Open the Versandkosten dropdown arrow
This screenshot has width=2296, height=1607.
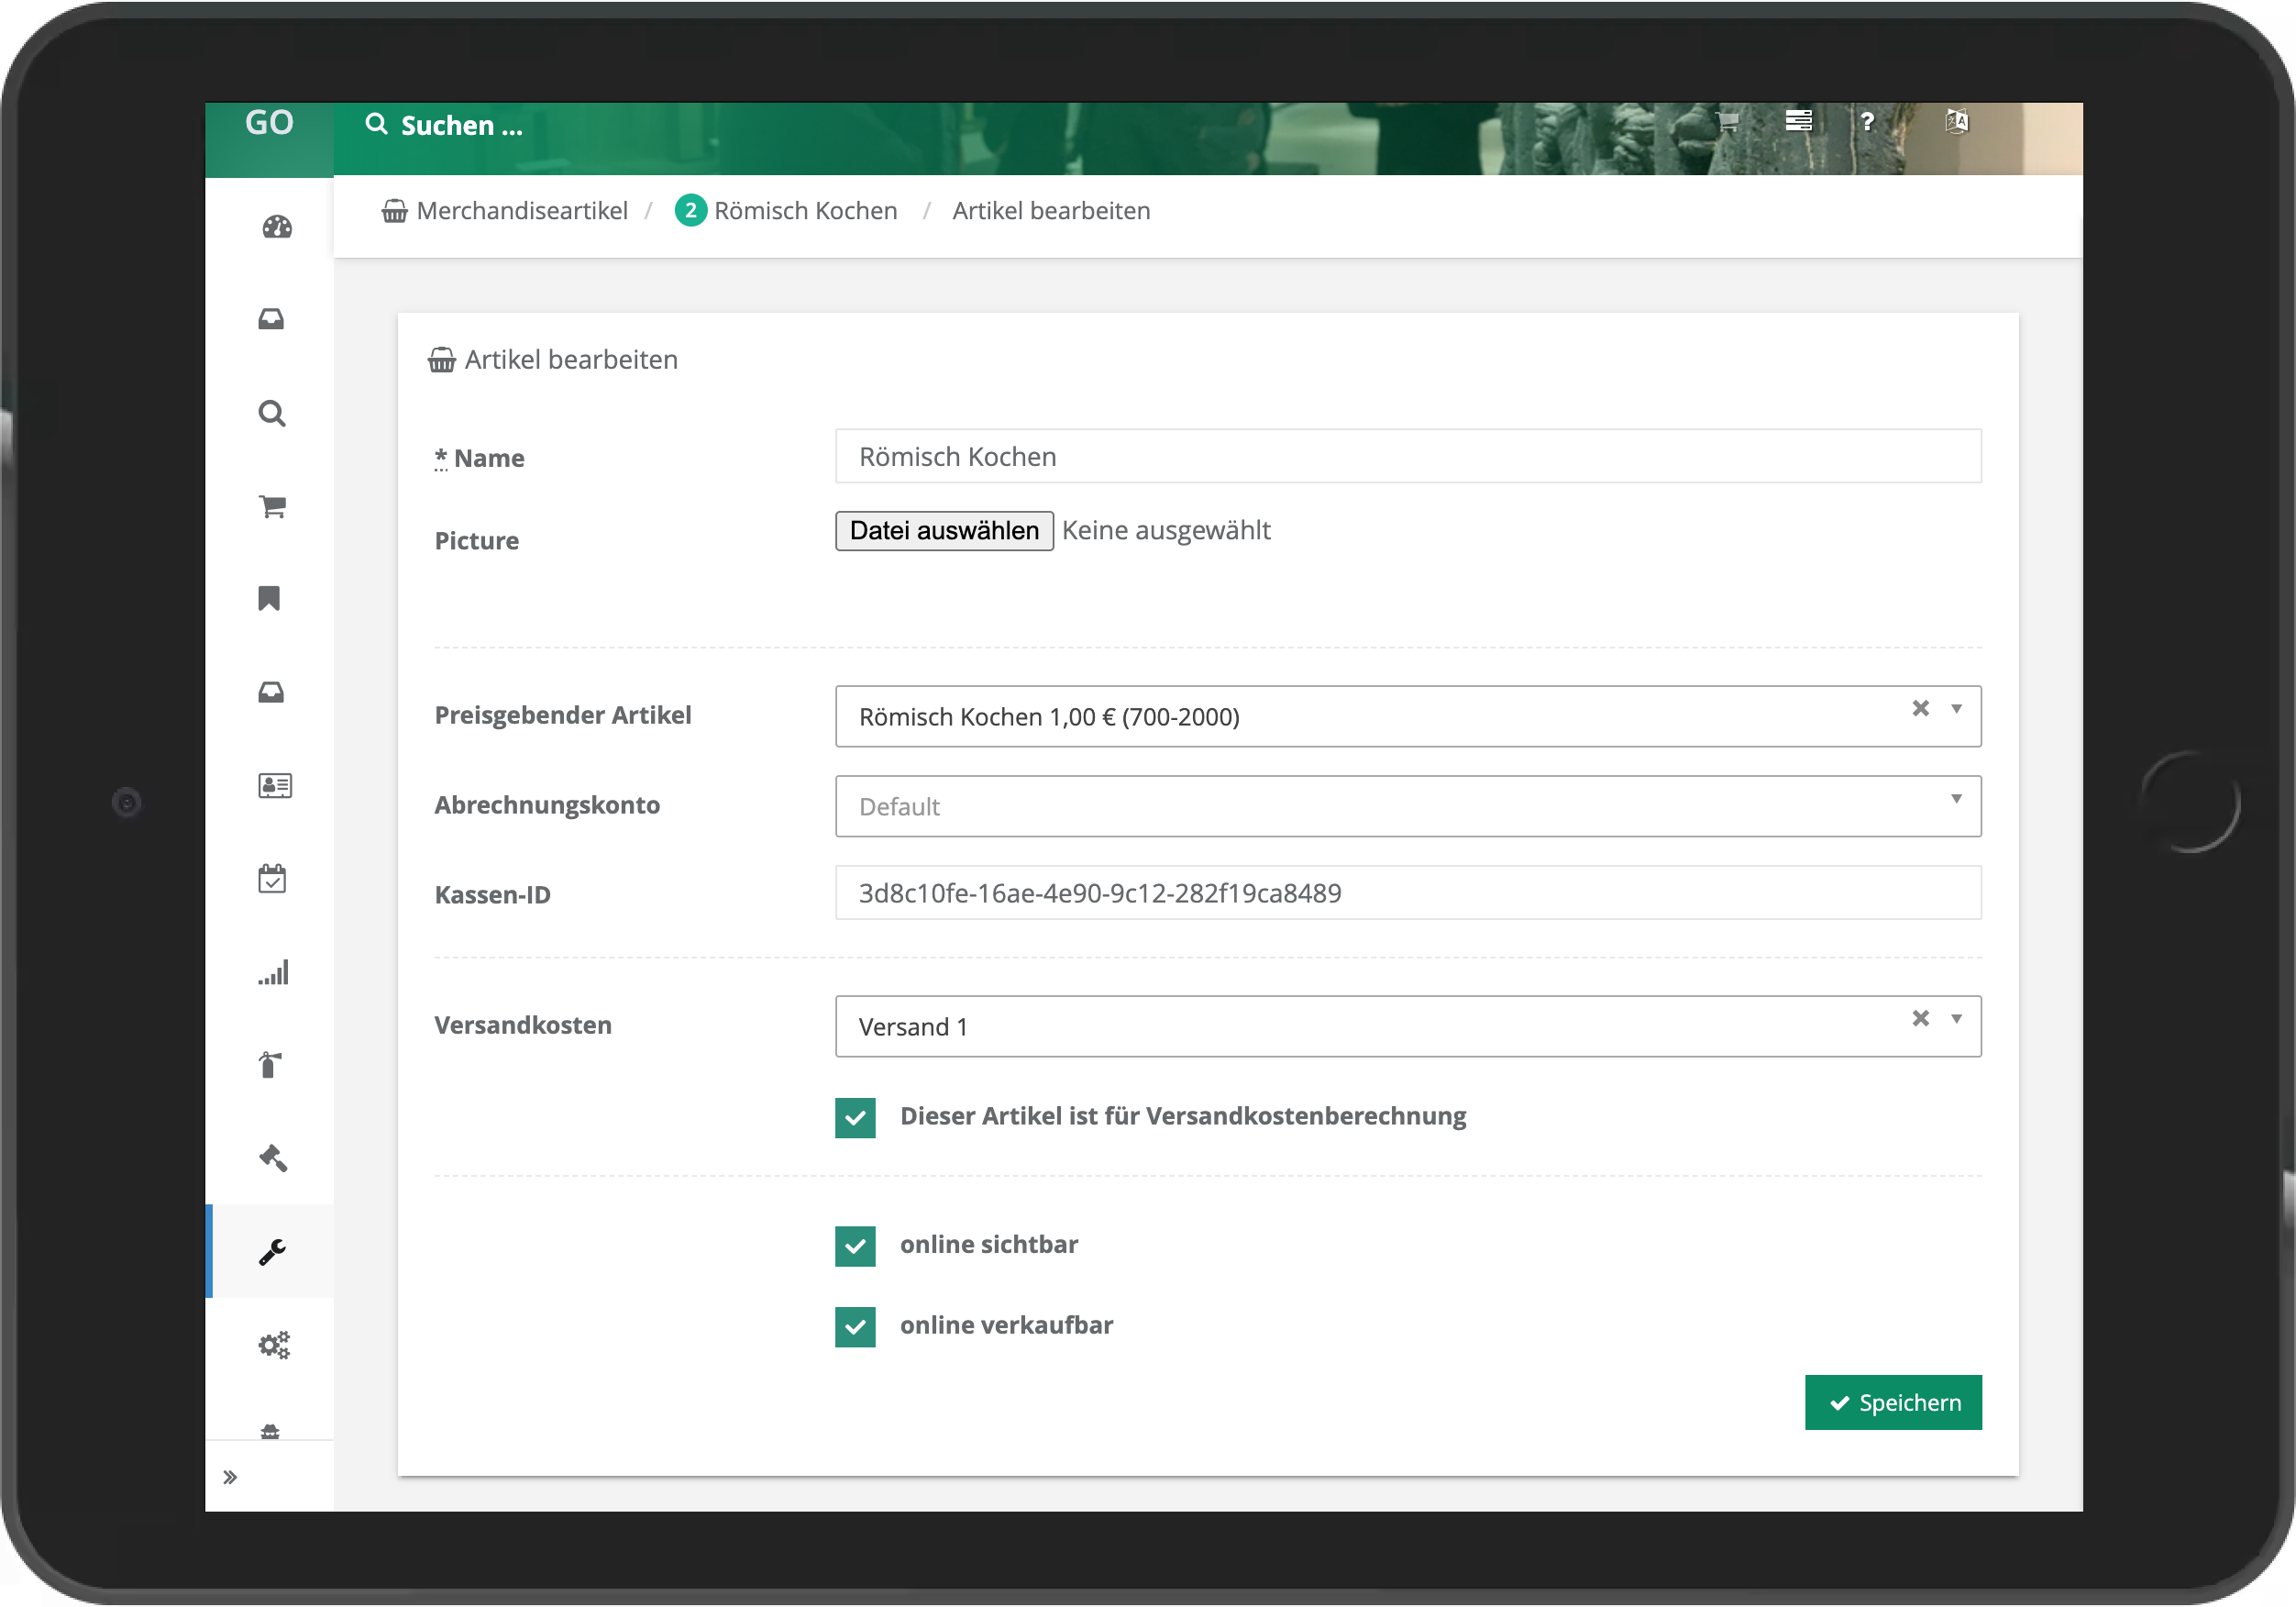pos(1957,1019)
